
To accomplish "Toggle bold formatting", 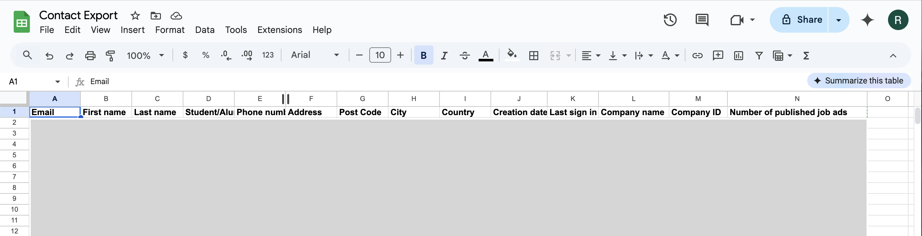I will point(423,55).
